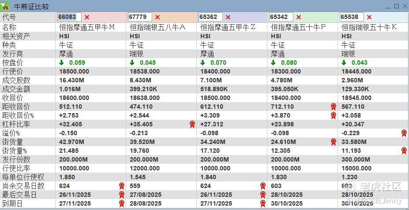Click the green down arrow beside 0.045
This screenshot has height=210, width=409.
pyautogui.click(x=132, y=63)
